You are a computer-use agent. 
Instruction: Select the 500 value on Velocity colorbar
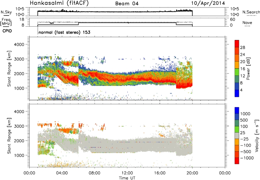(244, 120)
